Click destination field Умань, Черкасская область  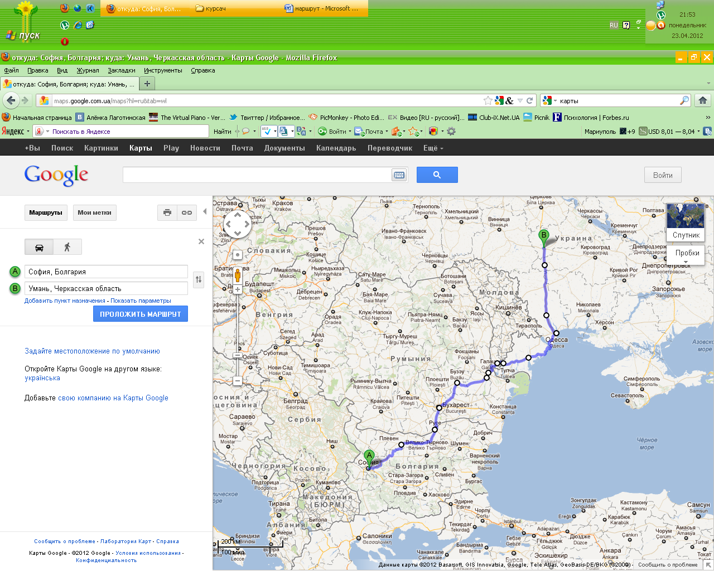click(106, 288)
